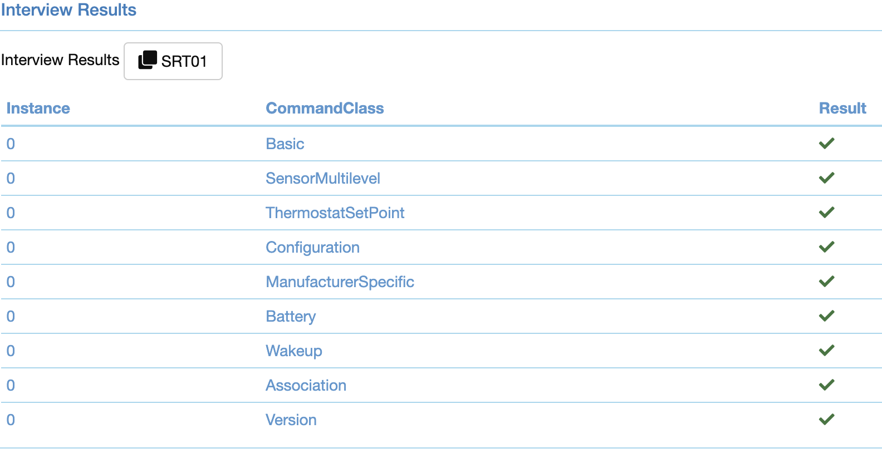Viewport: 882px width, 463px height.
Task: Click the checkmark beside SensorMultilevel
Action: (x=826, y=178)
